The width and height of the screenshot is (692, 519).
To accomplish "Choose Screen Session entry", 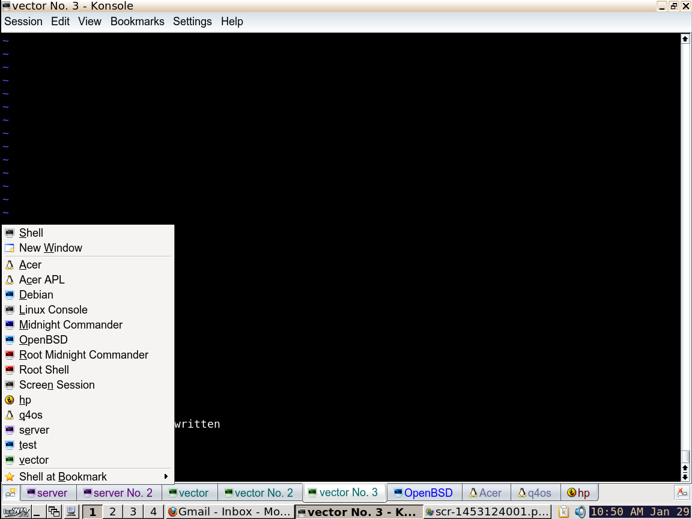I will 88,385.
